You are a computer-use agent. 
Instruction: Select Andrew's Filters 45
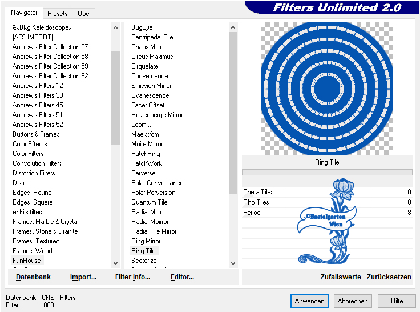38,105
